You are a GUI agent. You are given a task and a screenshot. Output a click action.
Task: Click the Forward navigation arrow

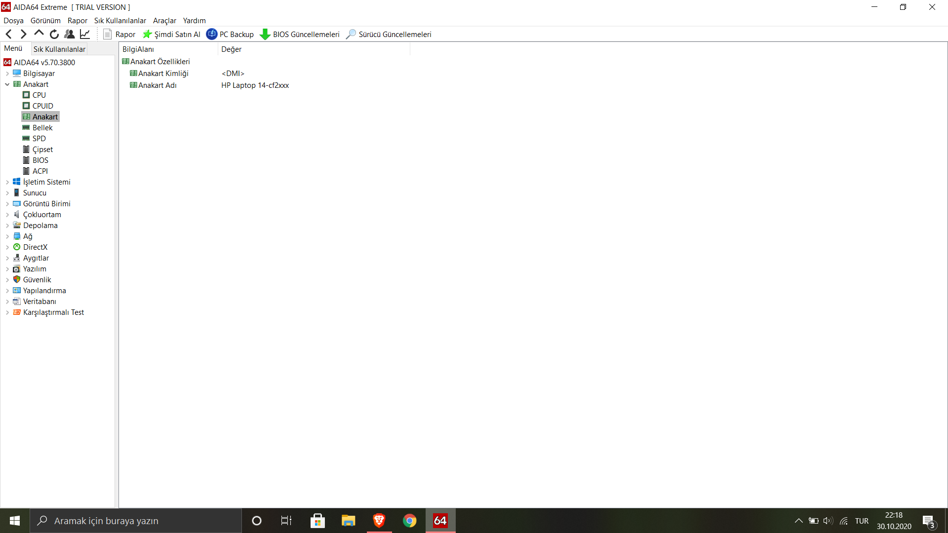pos(23,34)
